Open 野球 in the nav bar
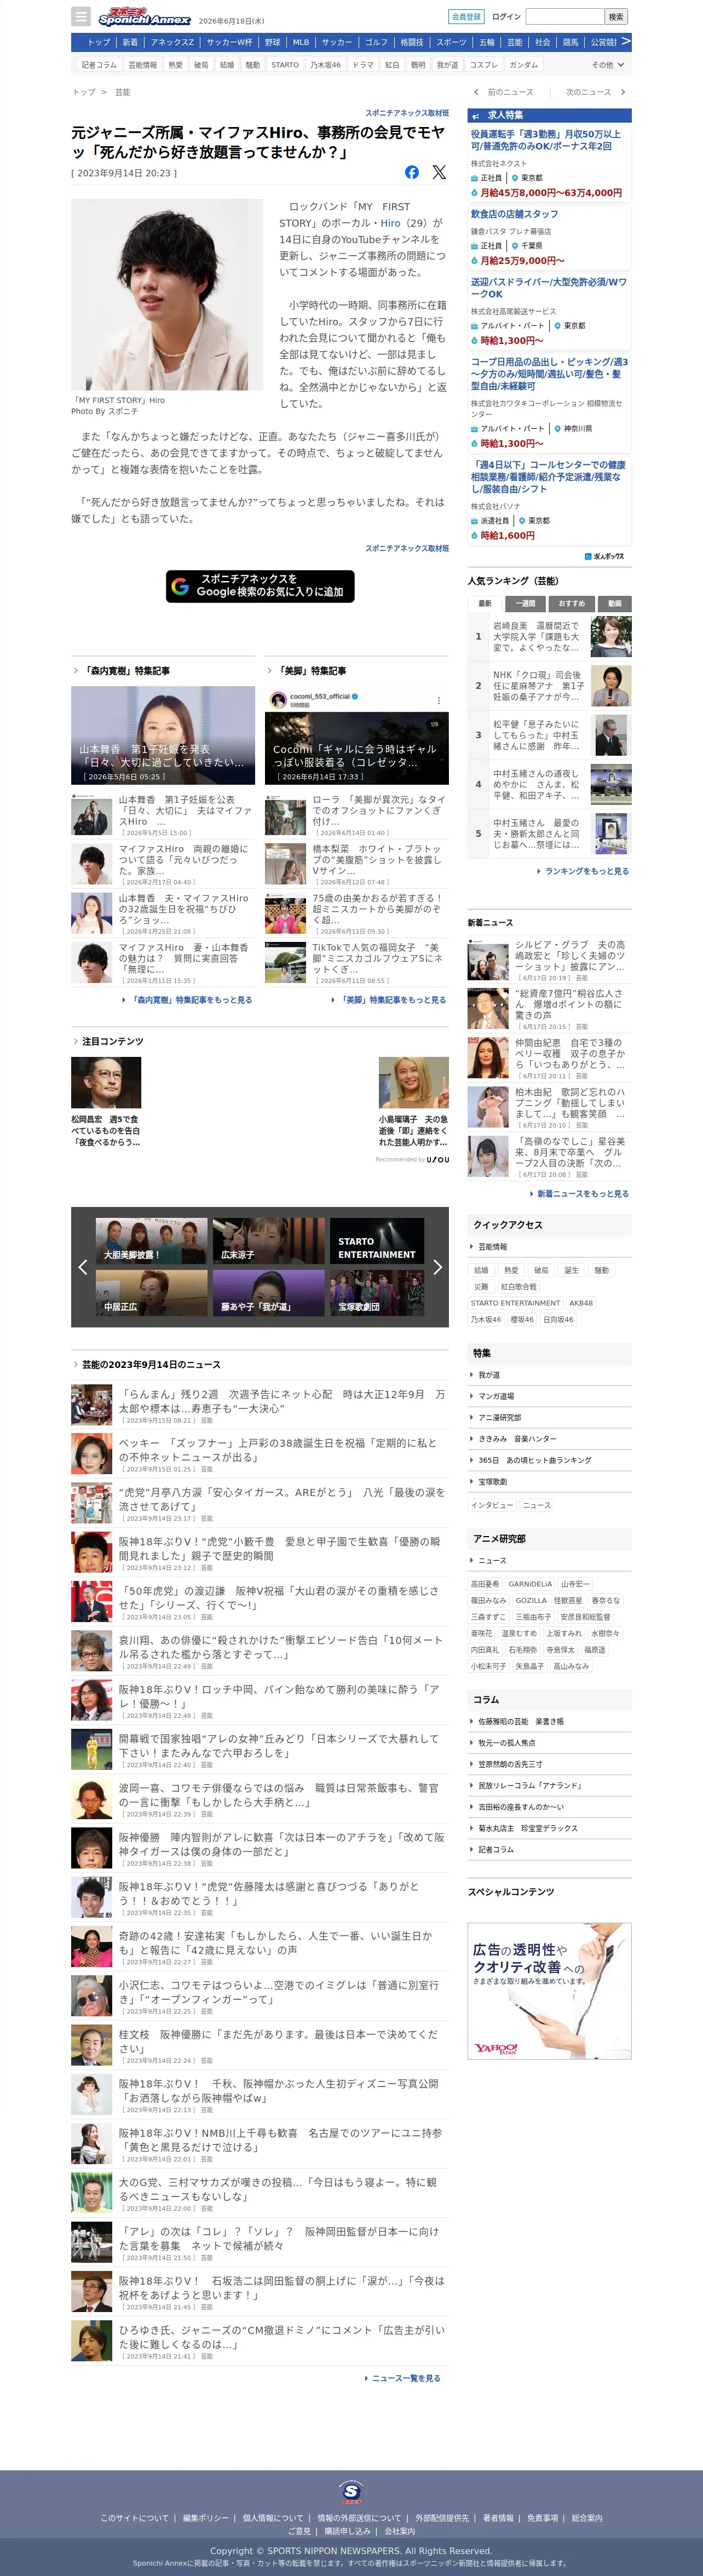Screen dimensions: 703x2576 (x=272, y=42)
